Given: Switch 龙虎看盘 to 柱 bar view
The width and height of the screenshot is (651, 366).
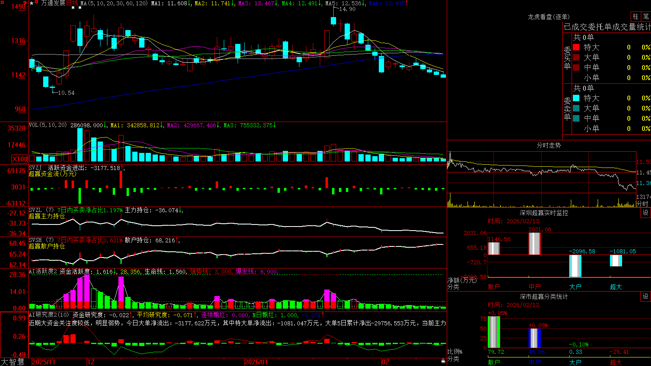Looking at the screenshot, I should tap(636, 17).
